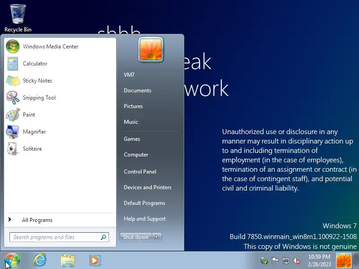Start the Snipping Tool scissors icon

[x=13, y=98]
